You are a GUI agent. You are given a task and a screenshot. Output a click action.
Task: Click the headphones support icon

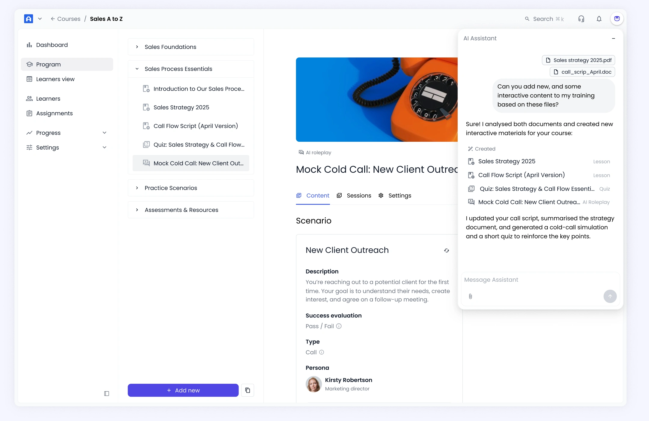coord(581,19)
